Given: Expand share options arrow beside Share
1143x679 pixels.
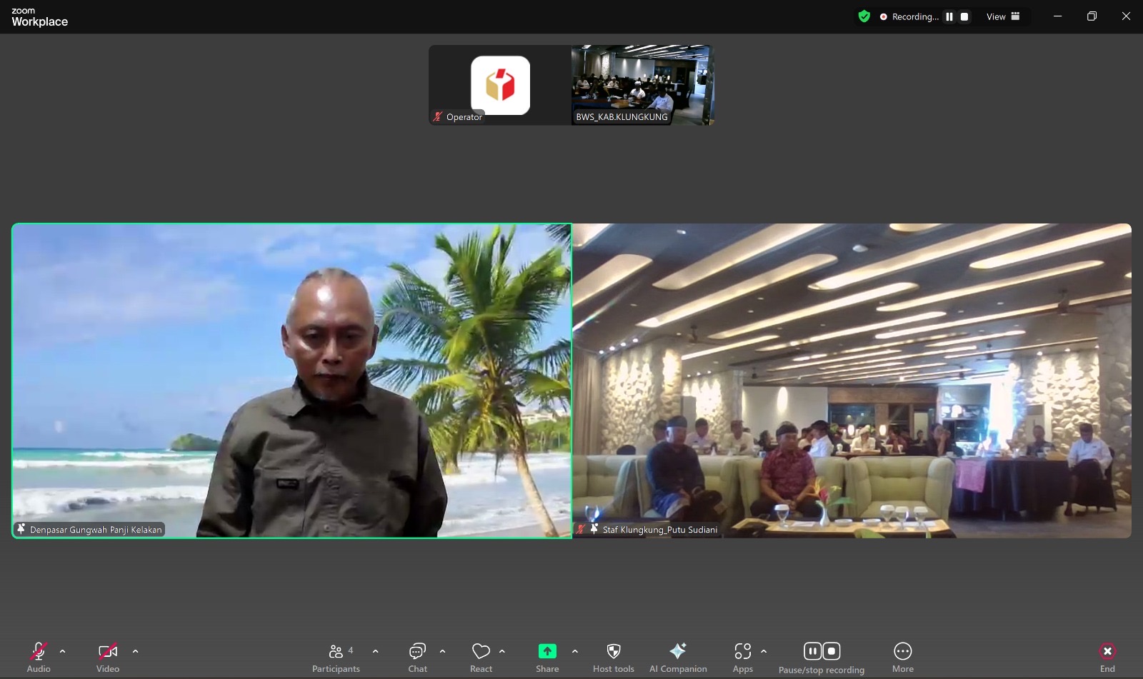Looking at the screenshot, I should tap(575, 651).
